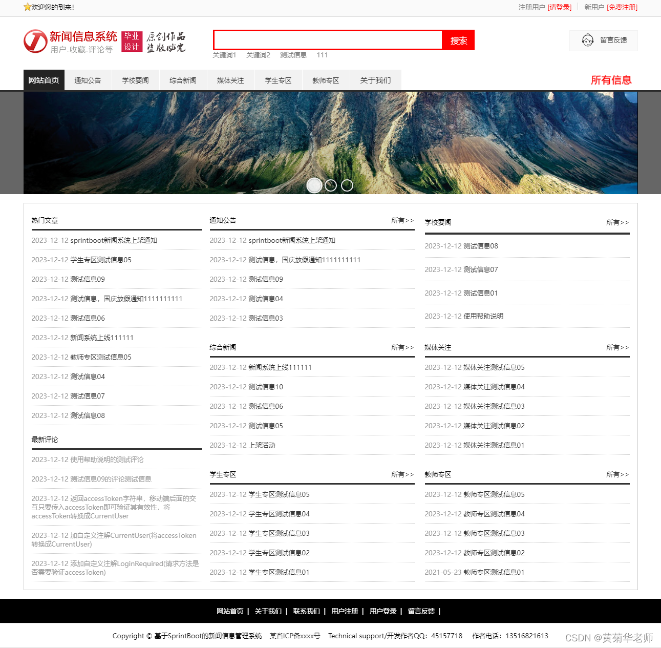661x648 pixels.
Task: Click inside the search input field
Action: pyautogui.click(x=328, y=40)
